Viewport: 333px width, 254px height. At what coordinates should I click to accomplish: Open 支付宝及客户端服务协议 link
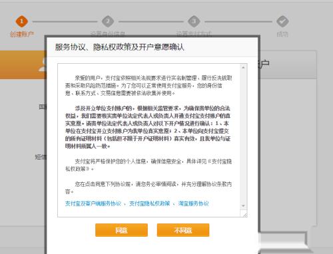(x=93, y=203)
